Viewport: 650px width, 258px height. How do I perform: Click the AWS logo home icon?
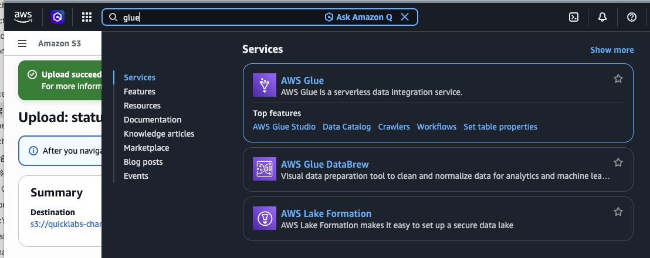coord(23,17)
